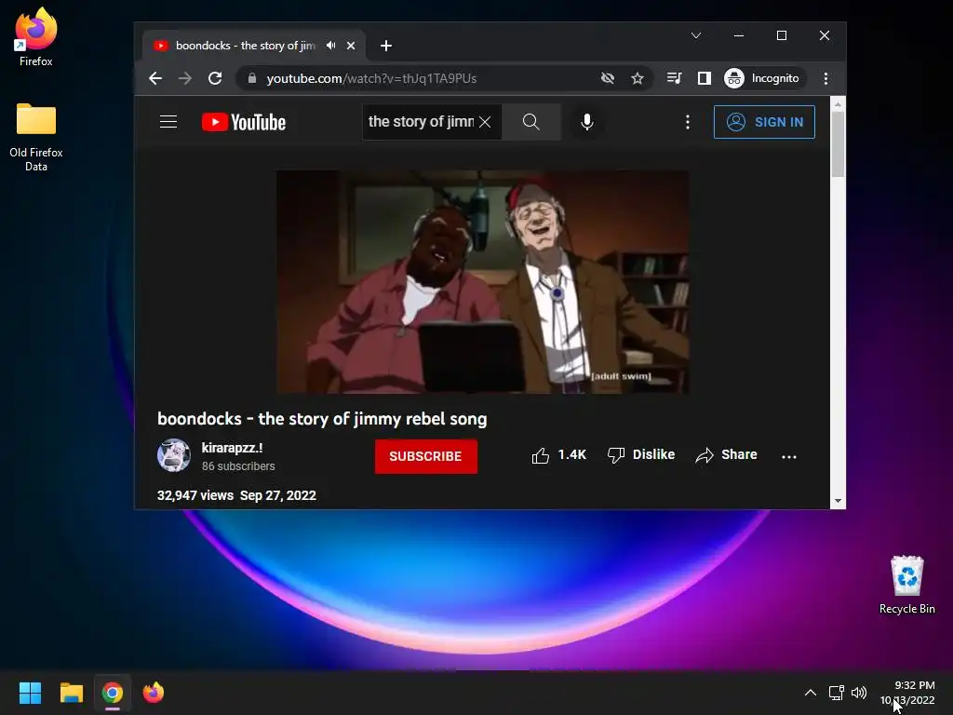Subscribe to kirarapzz.! channel

425,456
